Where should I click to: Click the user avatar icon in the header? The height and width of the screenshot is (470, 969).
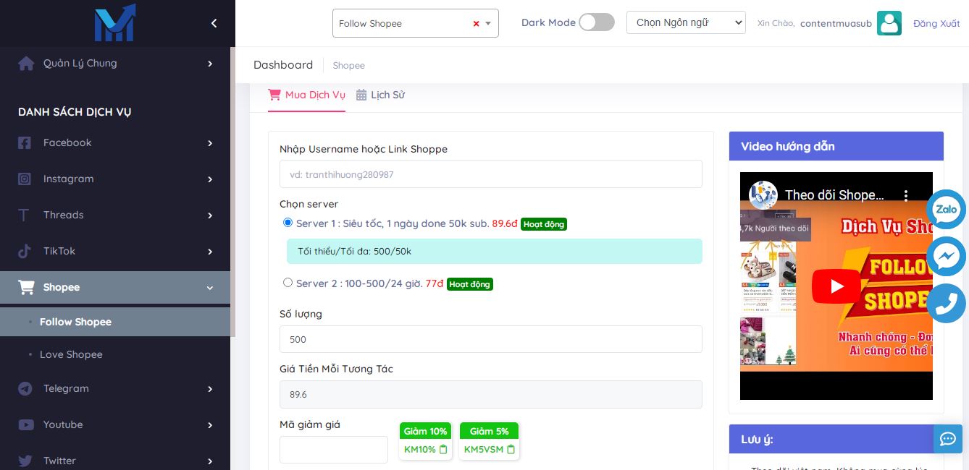tap(889, 23)
